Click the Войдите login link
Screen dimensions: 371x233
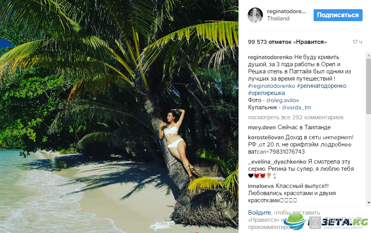259,213
